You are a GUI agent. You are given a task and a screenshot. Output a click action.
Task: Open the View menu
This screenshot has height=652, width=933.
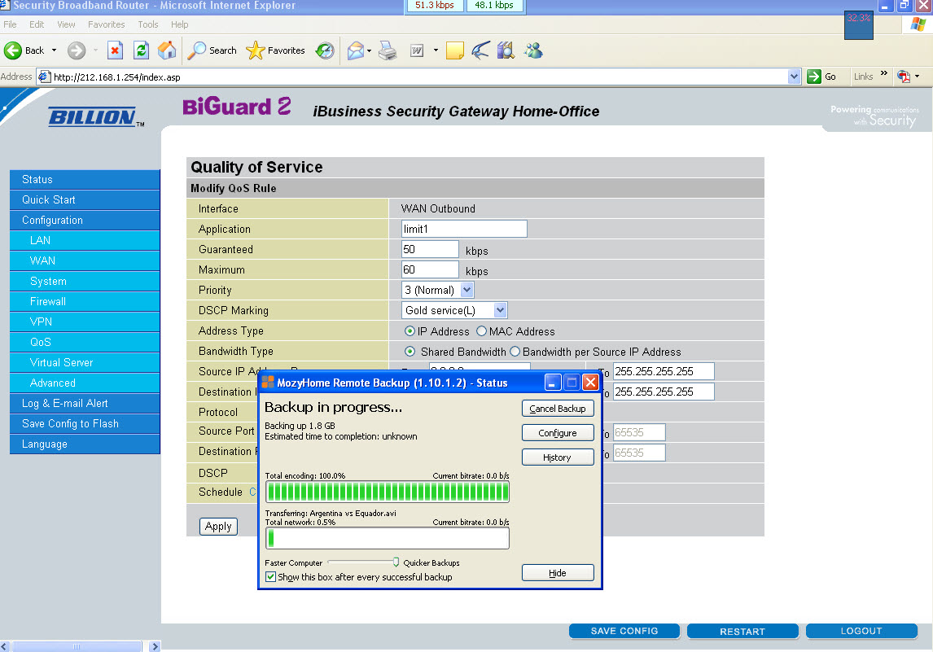(x=66, y=24)
